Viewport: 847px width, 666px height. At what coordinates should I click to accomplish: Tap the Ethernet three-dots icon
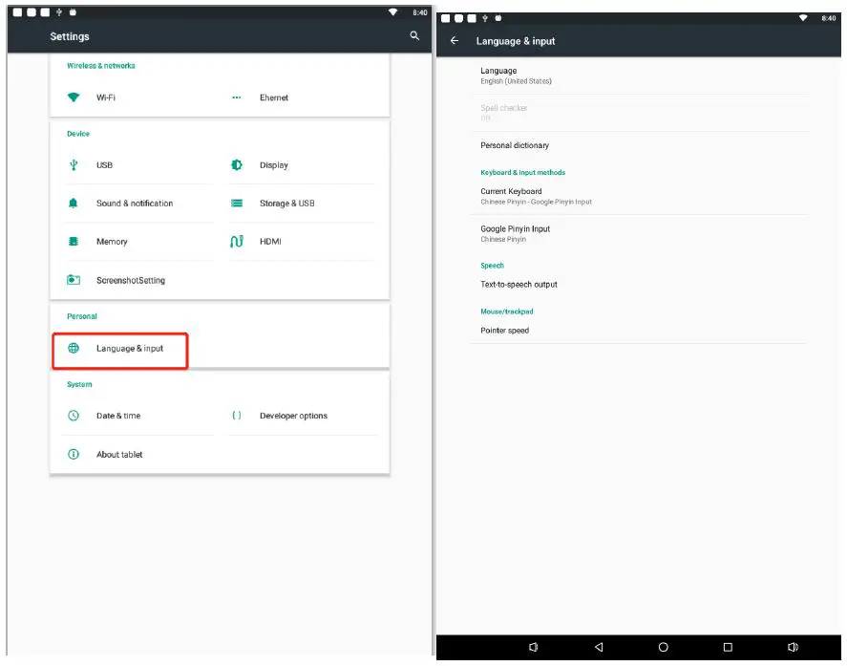[237, 97]
